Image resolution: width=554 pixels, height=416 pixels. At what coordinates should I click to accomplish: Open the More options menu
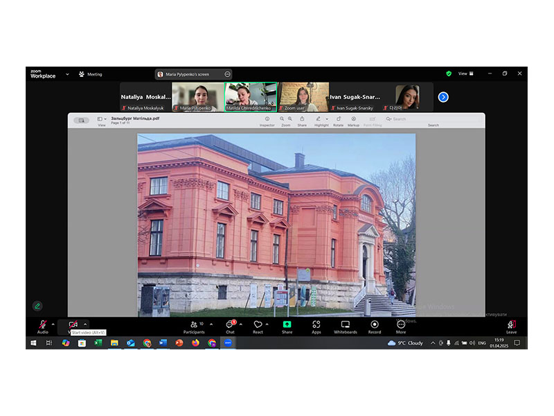point(401,327)
